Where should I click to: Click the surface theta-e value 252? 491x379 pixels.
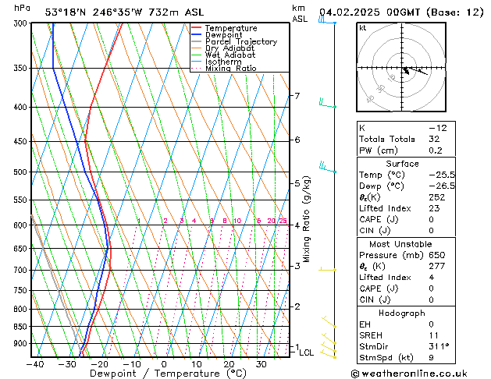[x=437, y=197]
